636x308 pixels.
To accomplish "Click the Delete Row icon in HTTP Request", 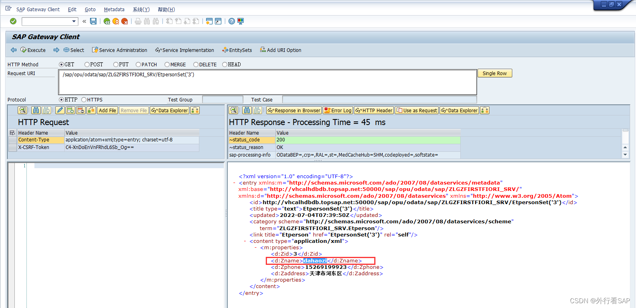I will 81,110.
